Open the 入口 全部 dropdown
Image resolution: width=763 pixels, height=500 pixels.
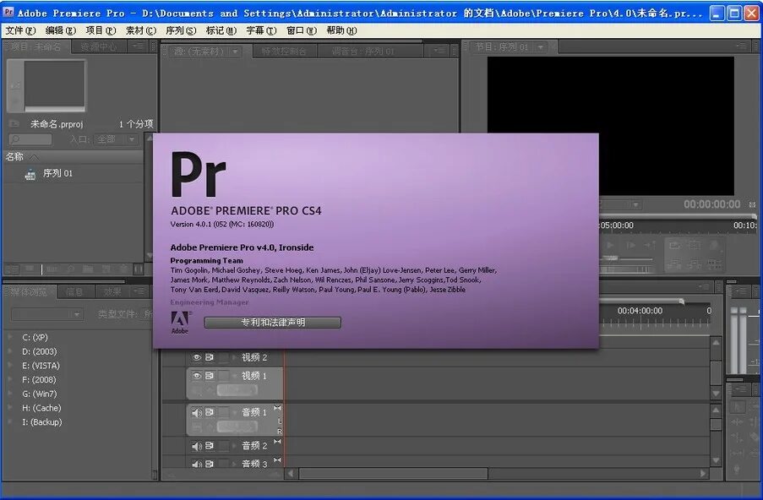pos(115,139)
